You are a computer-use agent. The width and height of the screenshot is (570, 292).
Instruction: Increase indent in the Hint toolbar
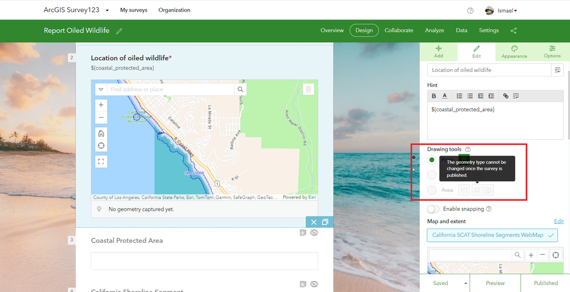[x=491, y=96]
